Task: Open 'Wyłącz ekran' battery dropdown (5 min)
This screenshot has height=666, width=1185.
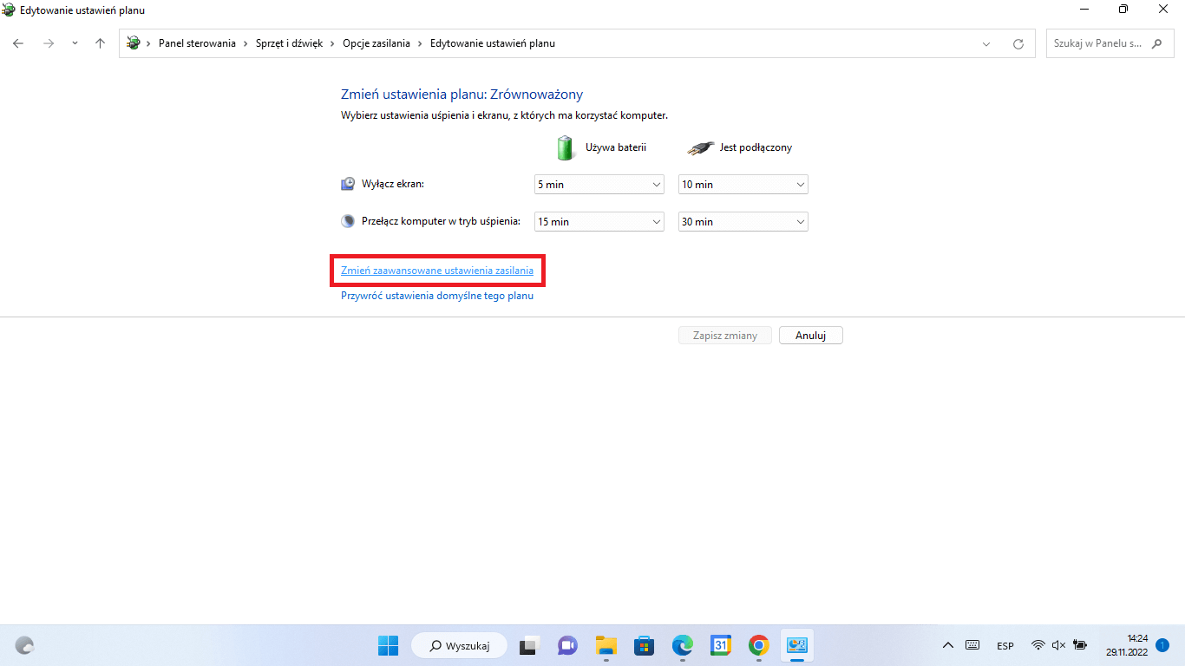Action: click(x=599, y=185)
